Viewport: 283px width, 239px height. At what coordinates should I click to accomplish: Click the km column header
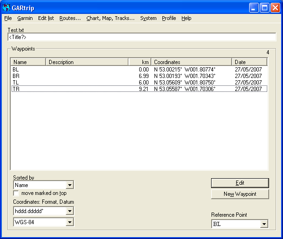click(x=140, y=62)
